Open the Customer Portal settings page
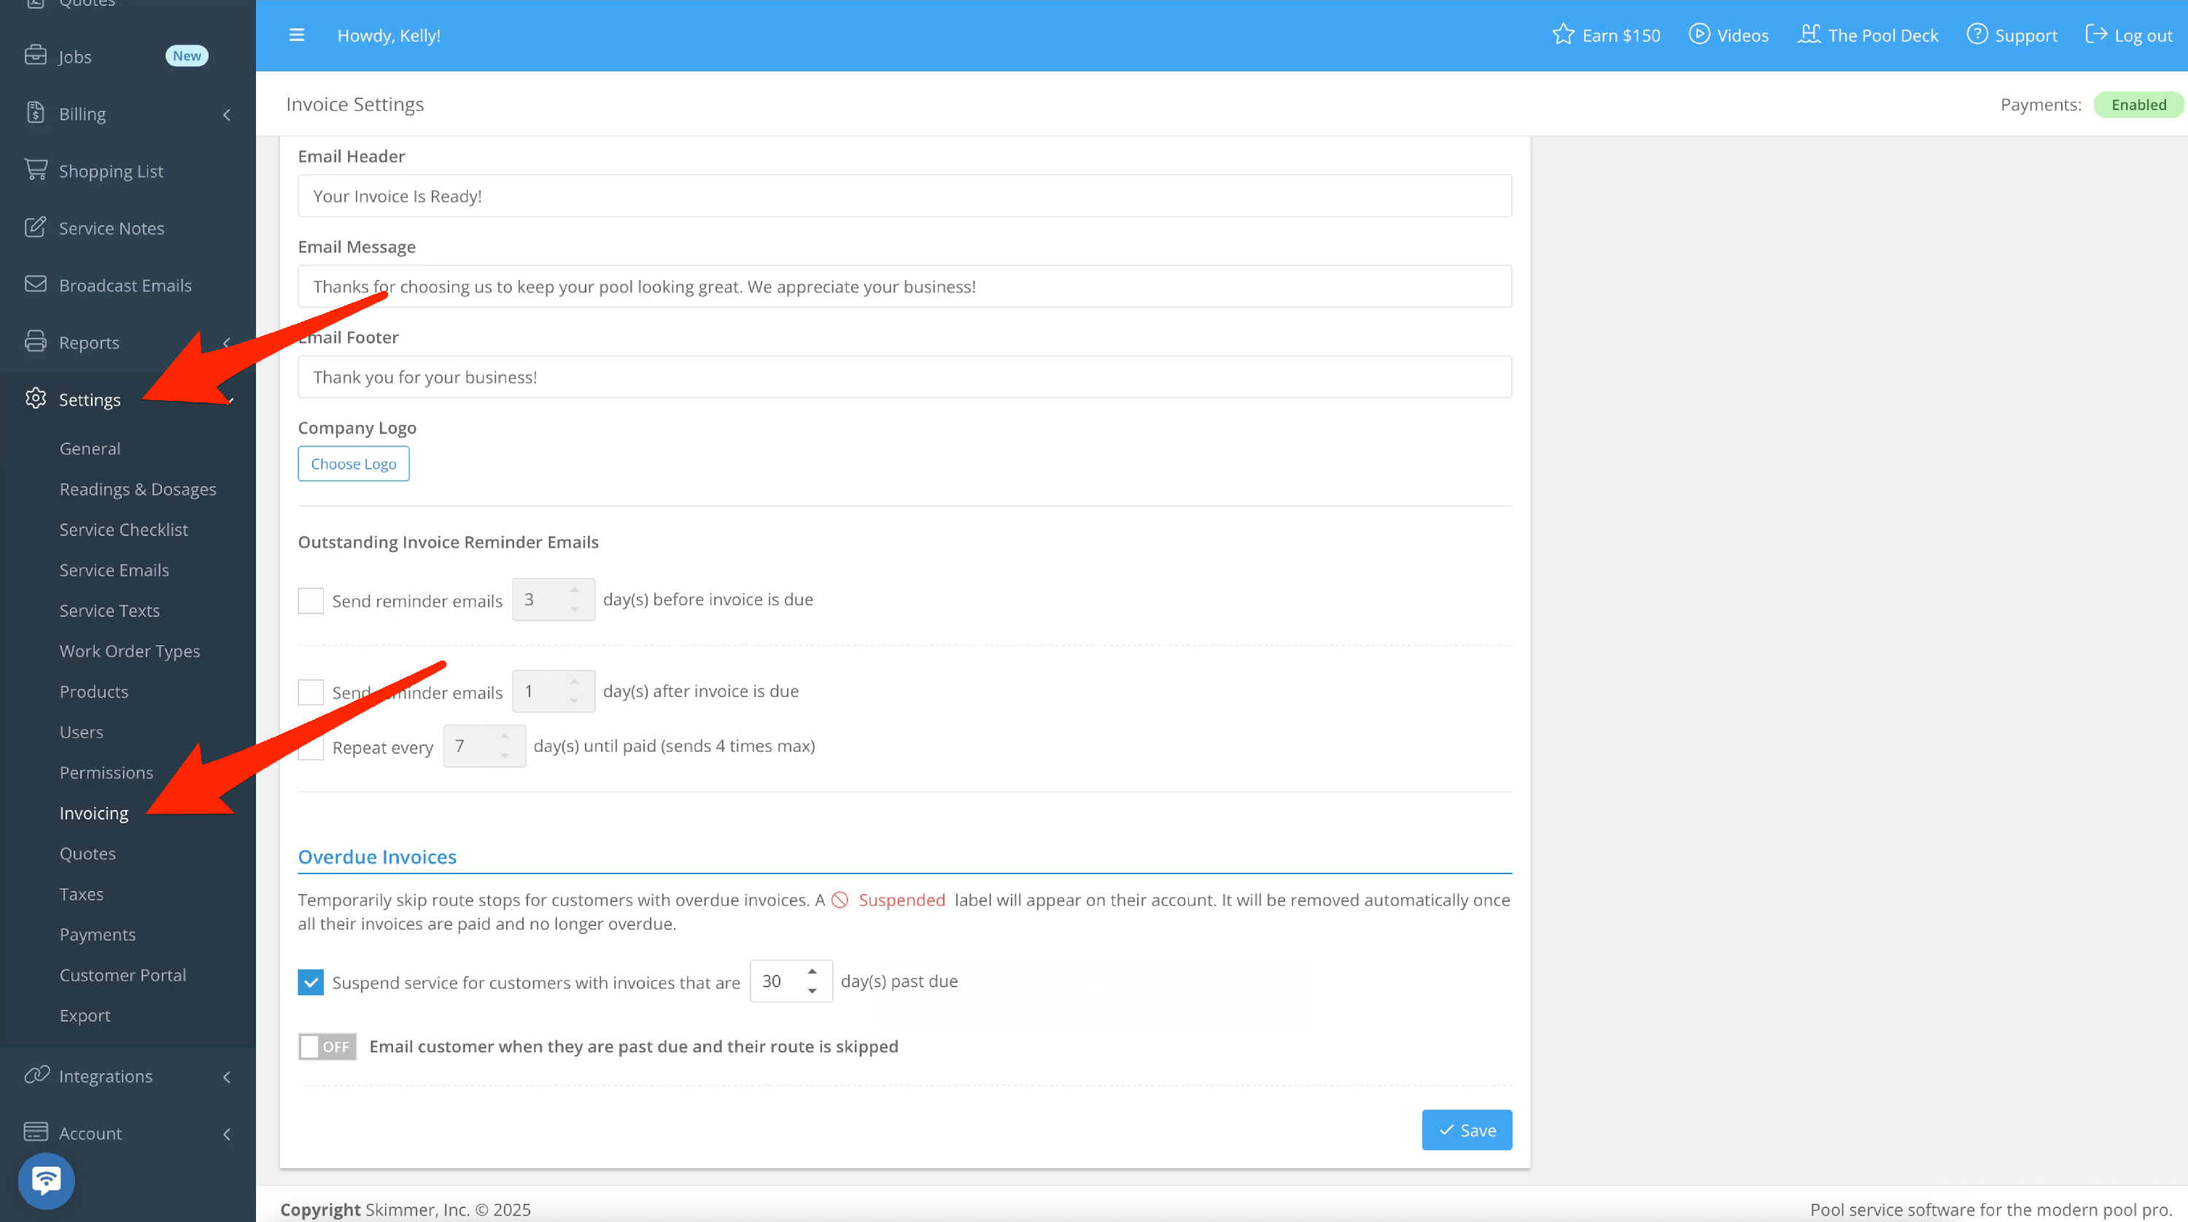The width and height of the screenshot is (2188, 1222). pyautogui.click(x=123, y=974)
